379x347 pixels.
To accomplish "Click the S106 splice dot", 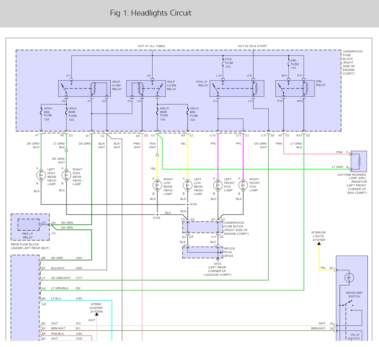I will (187, 204).
